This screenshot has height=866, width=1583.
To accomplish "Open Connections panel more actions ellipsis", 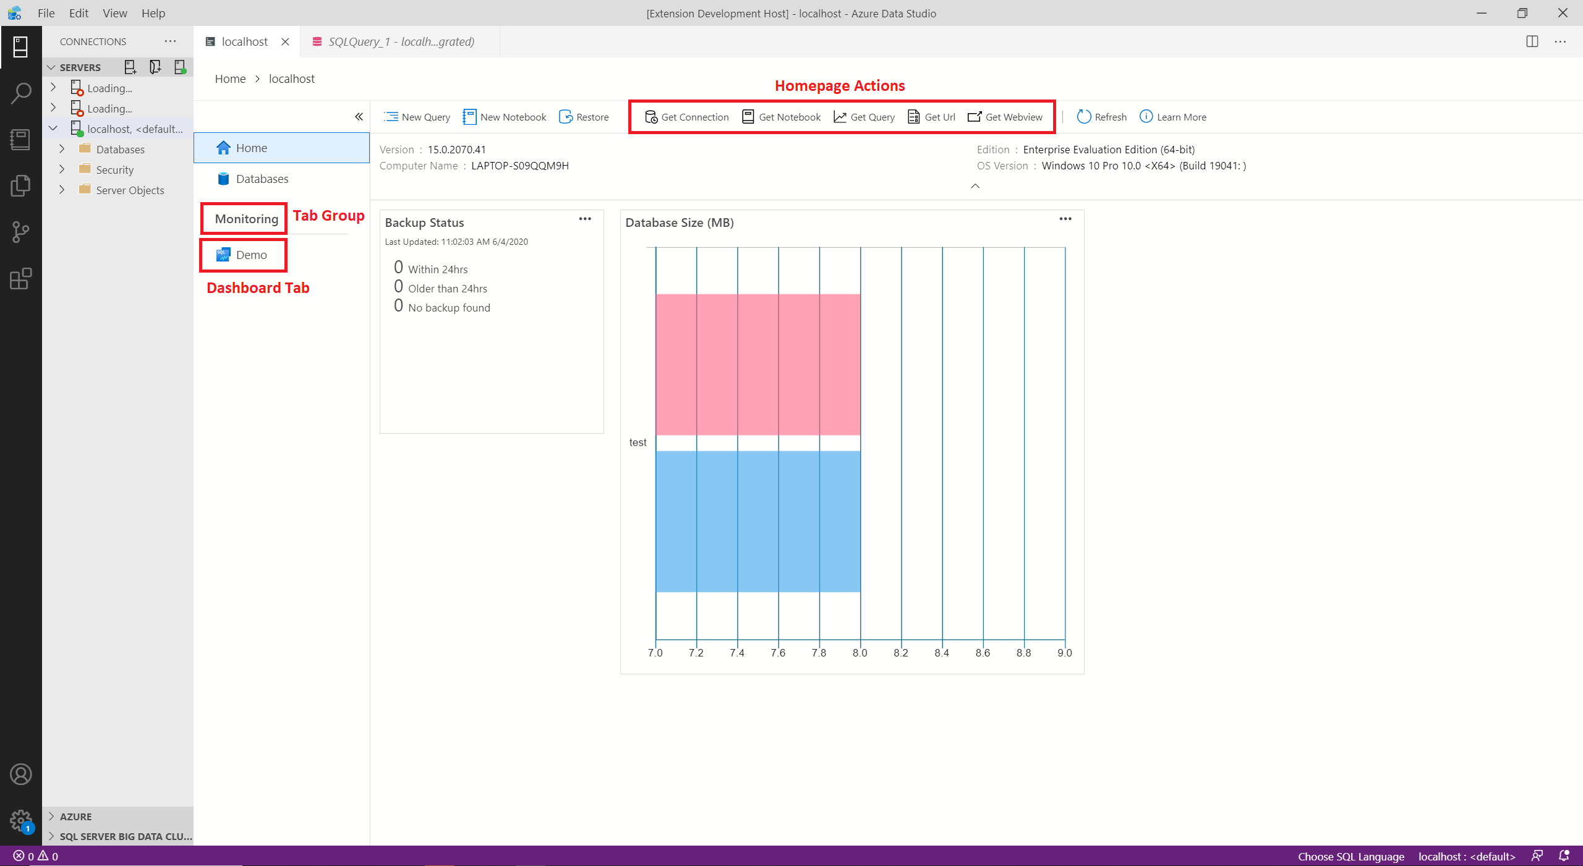I will (170, 41).
